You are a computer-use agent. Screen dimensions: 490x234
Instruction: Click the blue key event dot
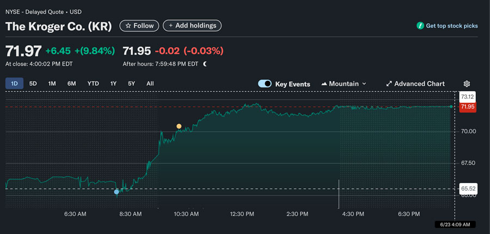tap(117, 192)
